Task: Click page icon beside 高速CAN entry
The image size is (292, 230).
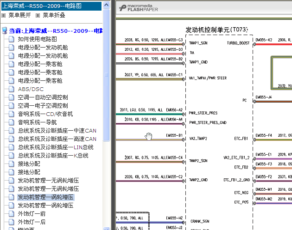Action: pos(12,139)
